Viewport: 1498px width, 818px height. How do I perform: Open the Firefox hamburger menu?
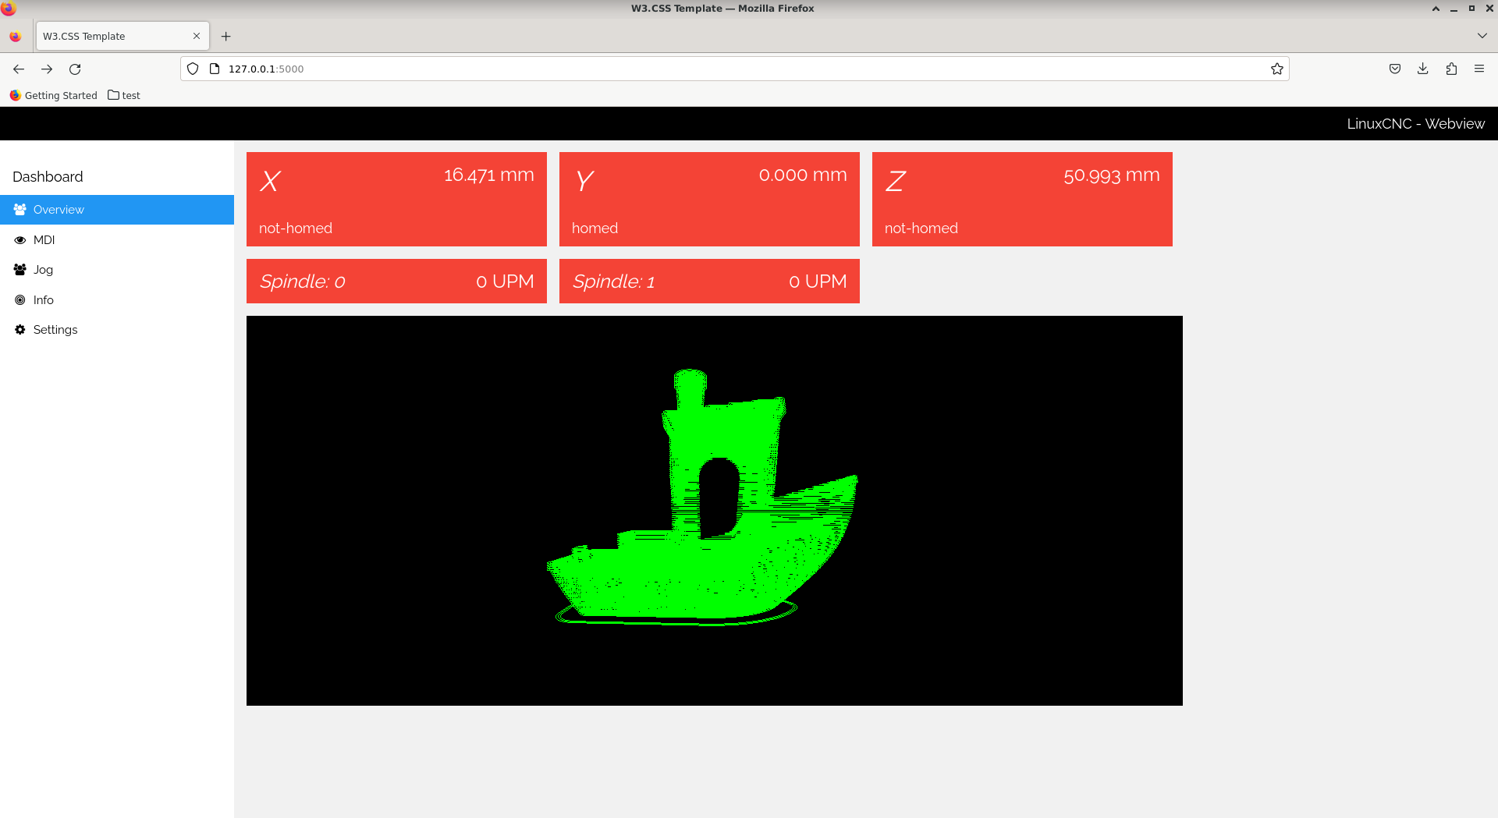tap(1479, 69)
